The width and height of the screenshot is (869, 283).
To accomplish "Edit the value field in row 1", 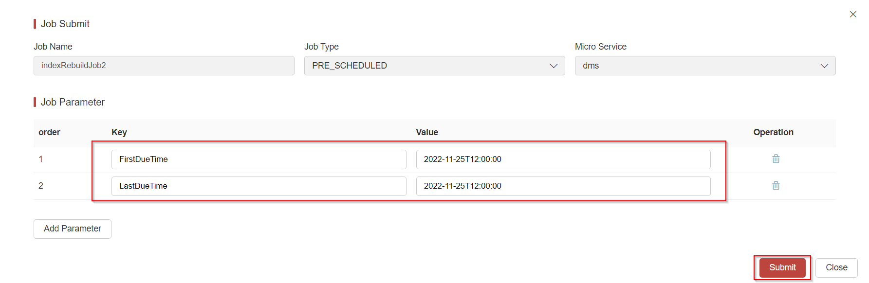I will [x=563, y=159].
